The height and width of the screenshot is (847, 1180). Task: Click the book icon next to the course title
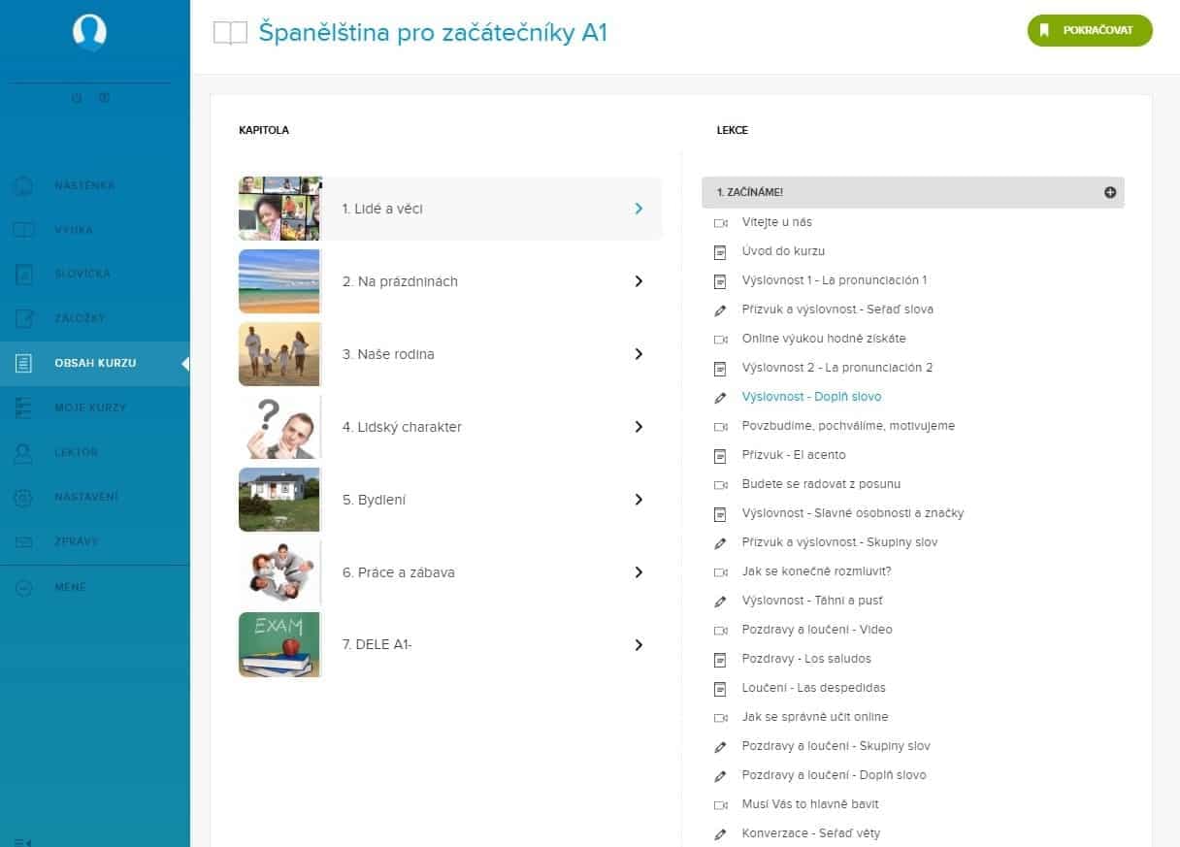coord(230,33)
